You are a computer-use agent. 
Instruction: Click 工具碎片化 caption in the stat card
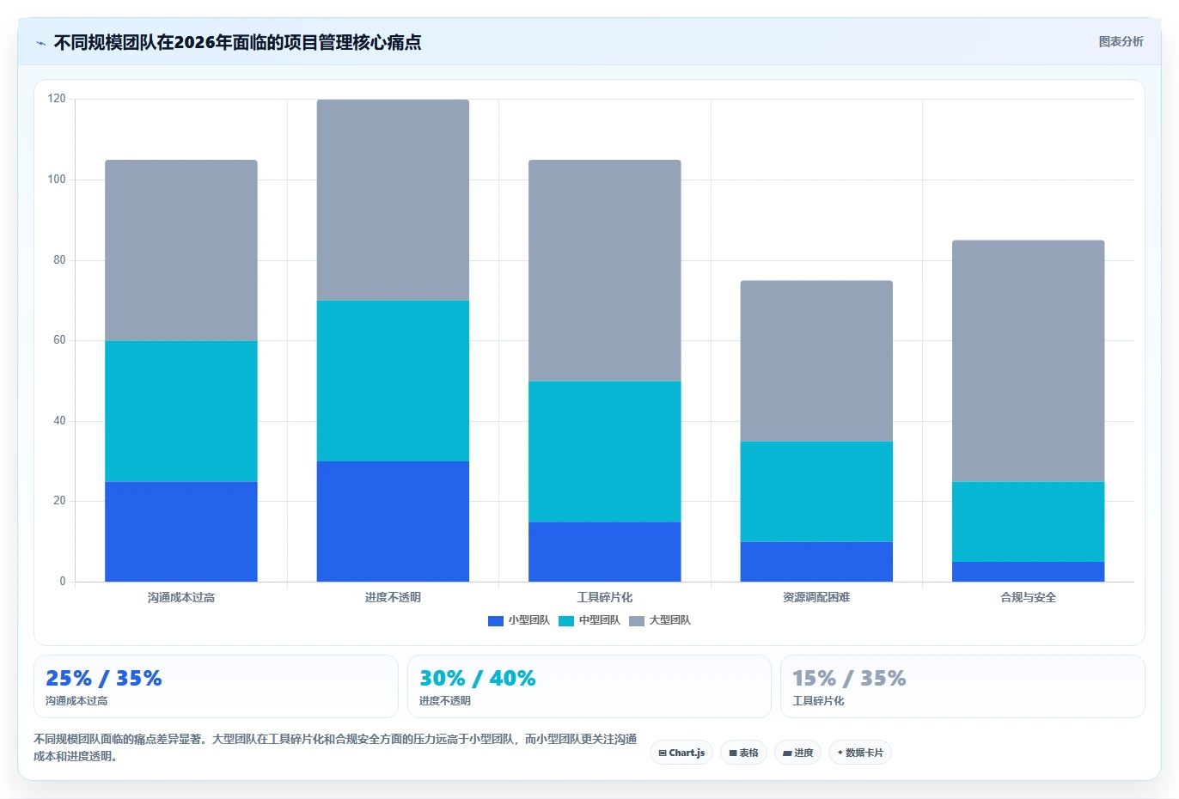pyautogui.click(x=818, y=701)
